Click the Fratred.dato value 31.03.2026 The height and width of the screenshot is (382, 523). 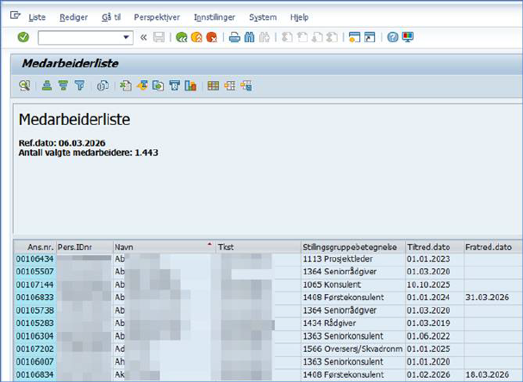click(x=488, y=297)
